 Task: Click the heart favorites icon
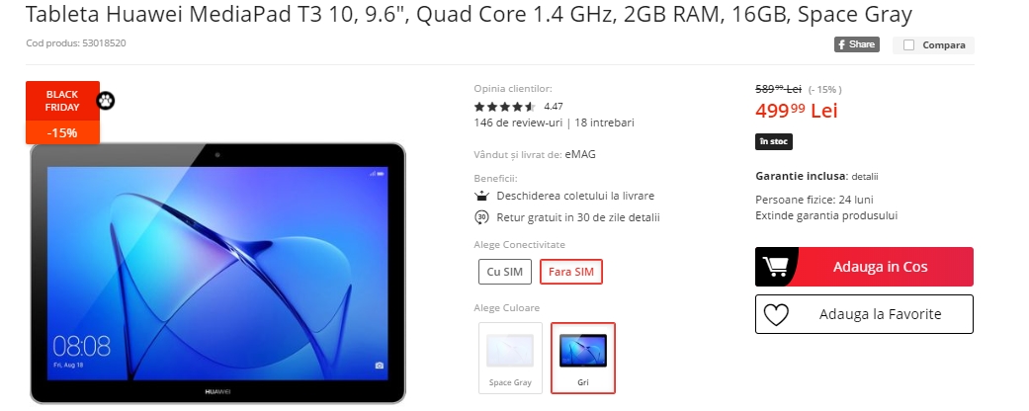point(776,314)
